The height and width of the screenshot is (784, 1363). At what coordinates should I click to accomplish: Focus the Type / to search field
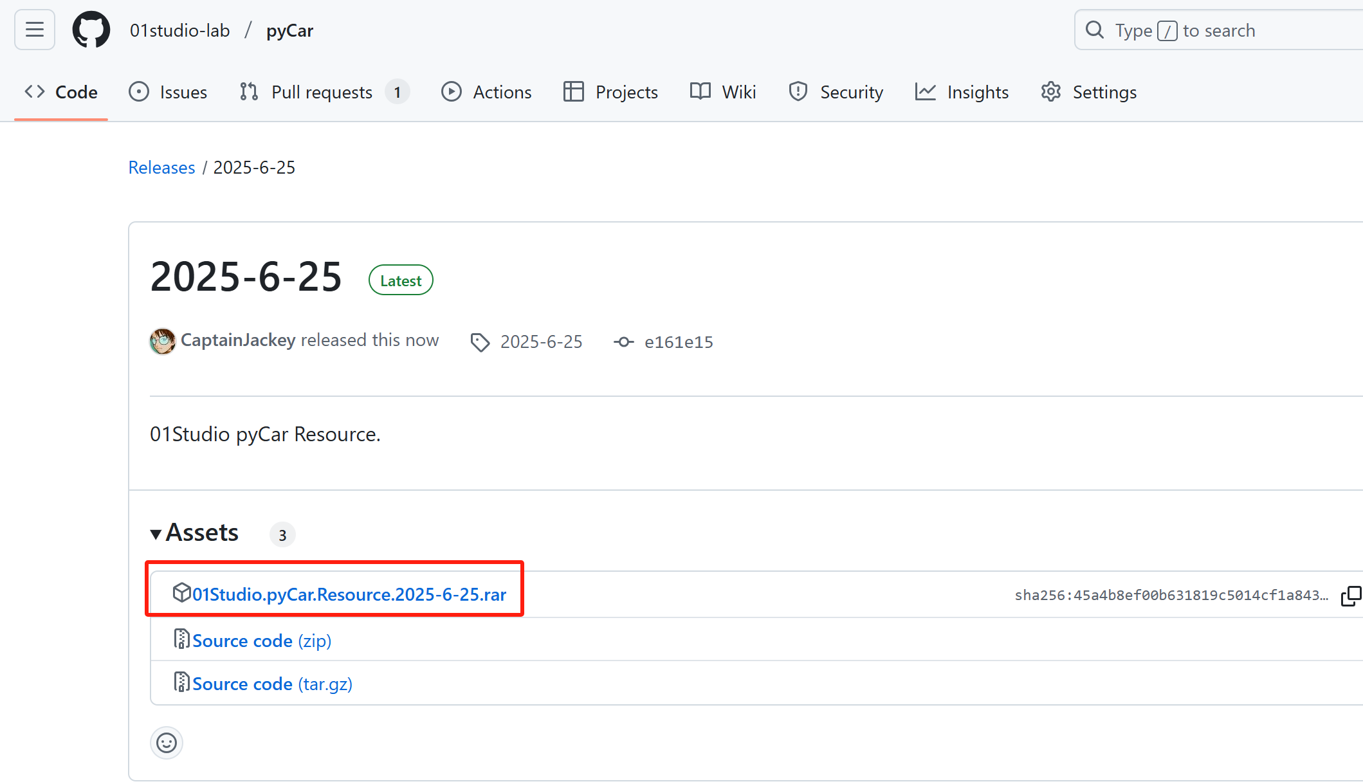coord(1218,30)
